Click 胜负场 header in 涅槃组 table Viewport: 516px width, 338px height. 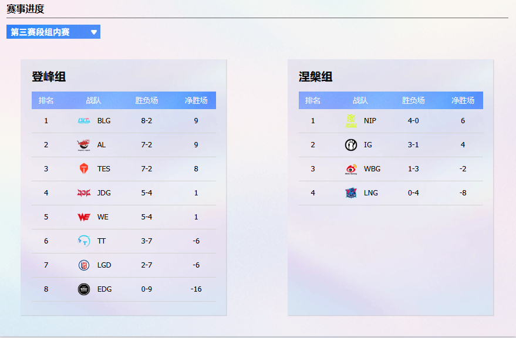pos(413,100)
